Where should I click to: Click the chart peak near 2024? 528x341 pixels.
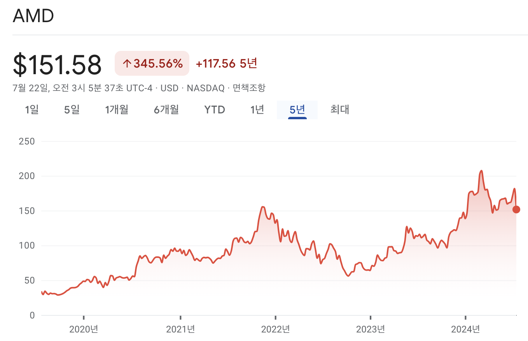click(x=481, y=171)
